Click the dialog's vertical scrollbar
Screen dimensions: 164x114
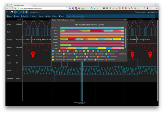tap(125, 38)
